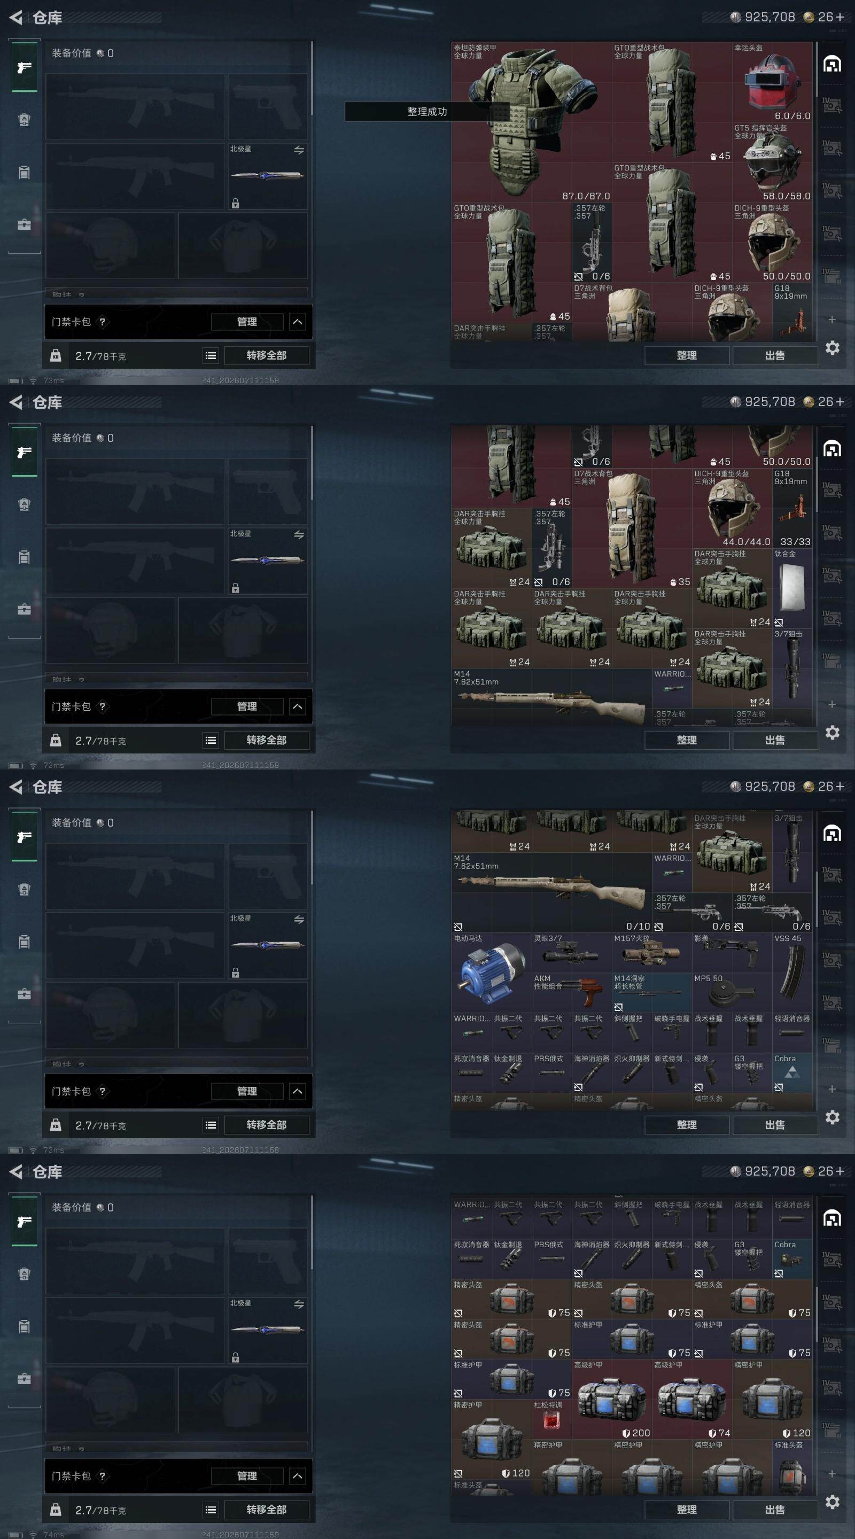Click the KG weight icon in second screenshot

coord(56,740)
